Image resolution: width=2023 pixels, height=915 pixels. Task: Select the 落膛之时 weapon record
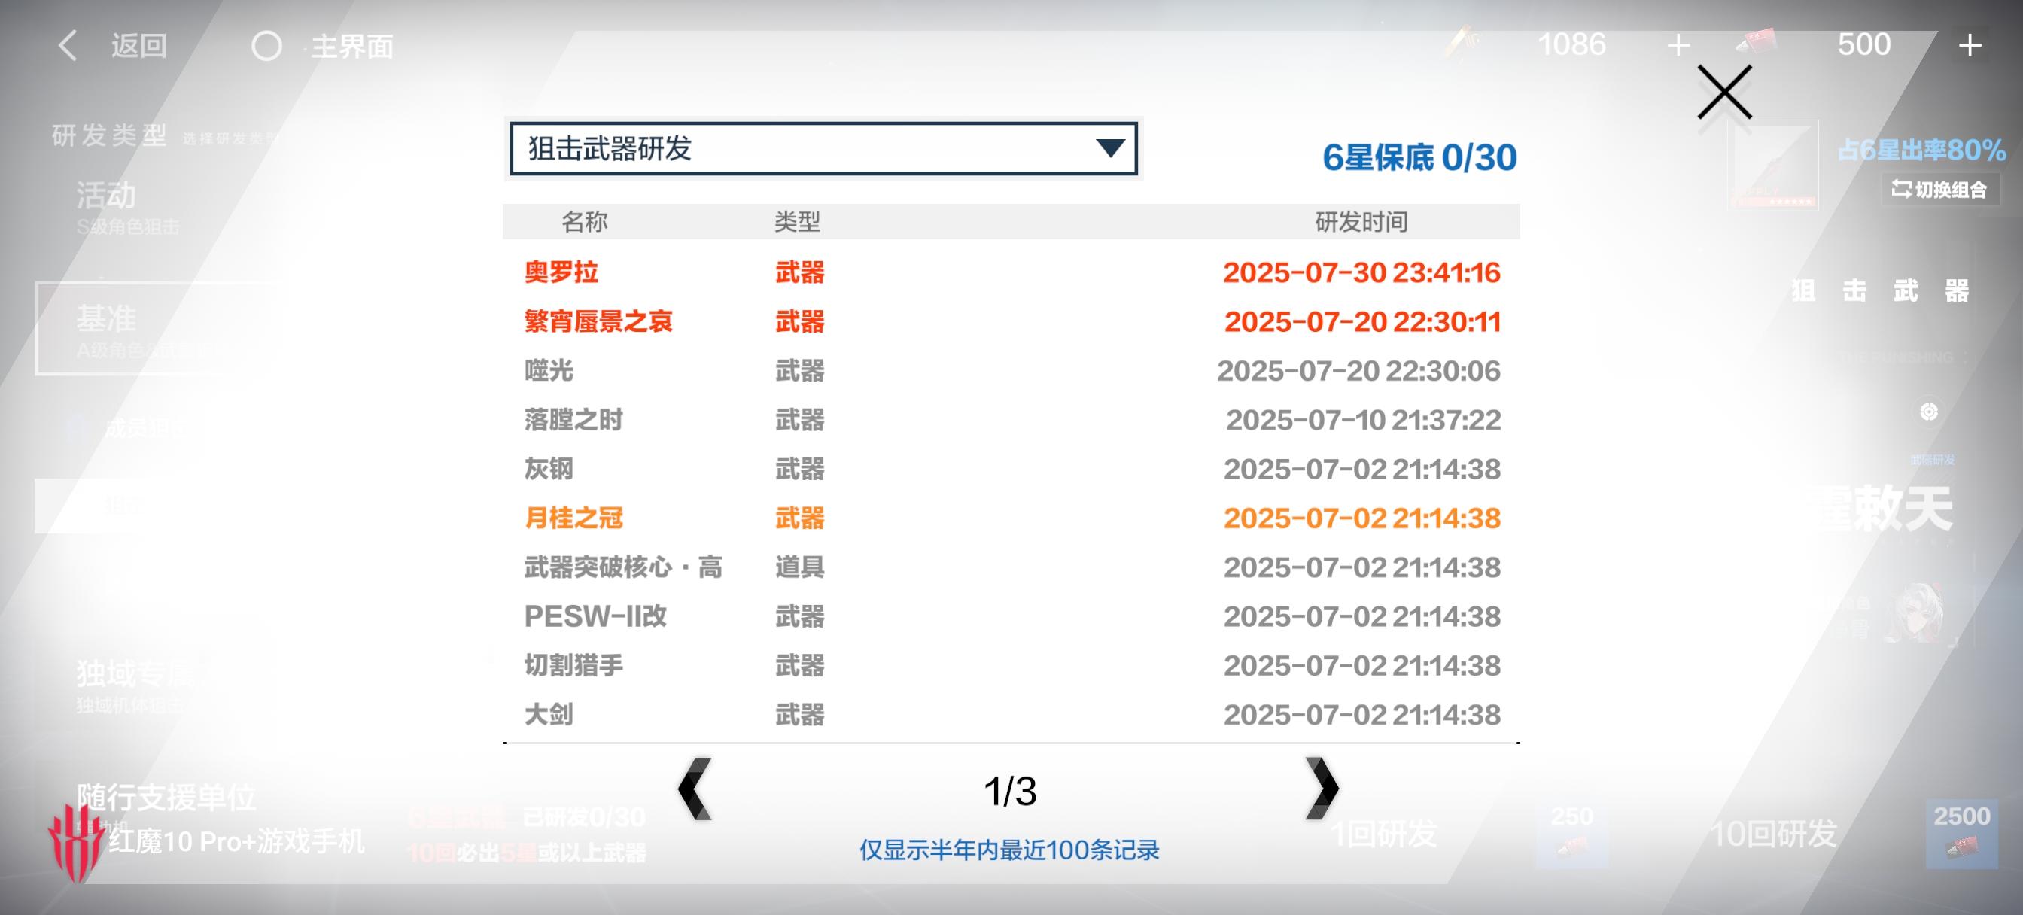point(1011,419)
